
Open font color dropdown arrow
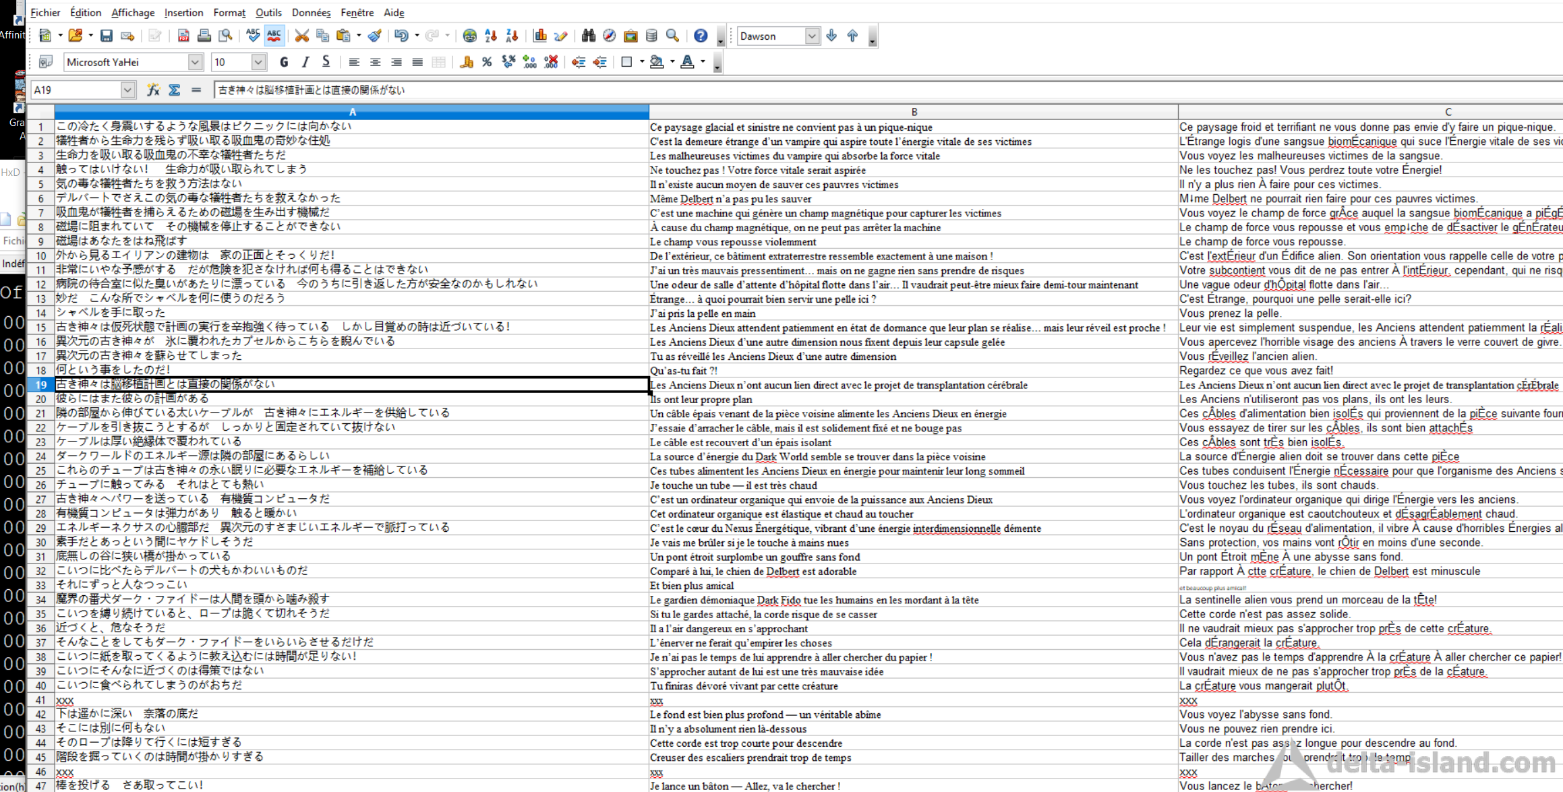(703, 62)
